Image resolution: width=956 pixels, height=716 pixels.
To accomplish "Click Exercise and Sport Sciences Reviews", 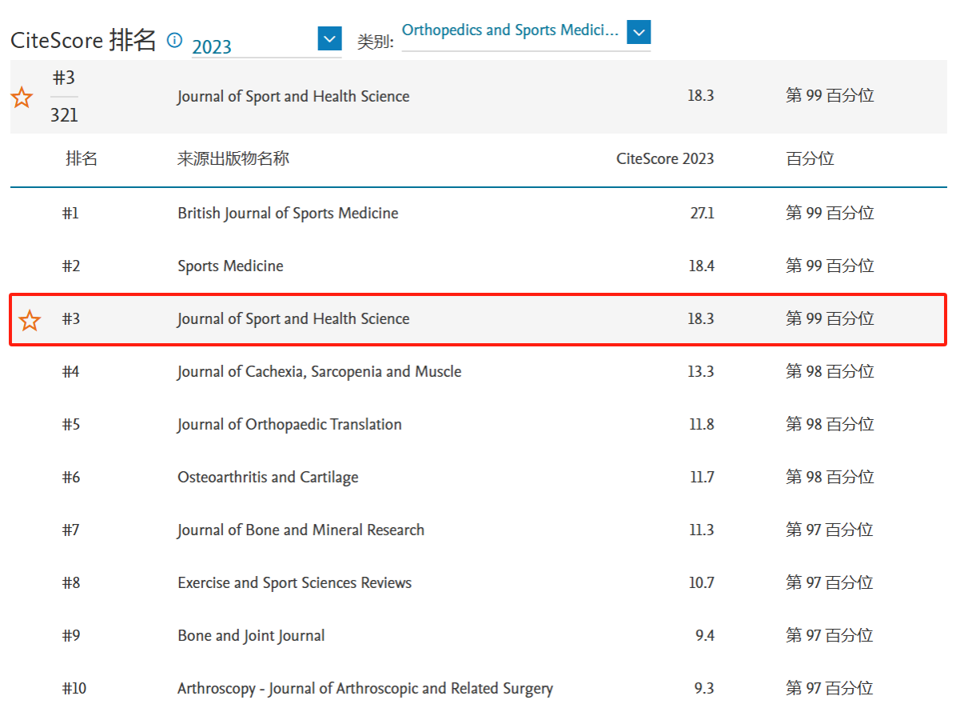I will [294, 583].
